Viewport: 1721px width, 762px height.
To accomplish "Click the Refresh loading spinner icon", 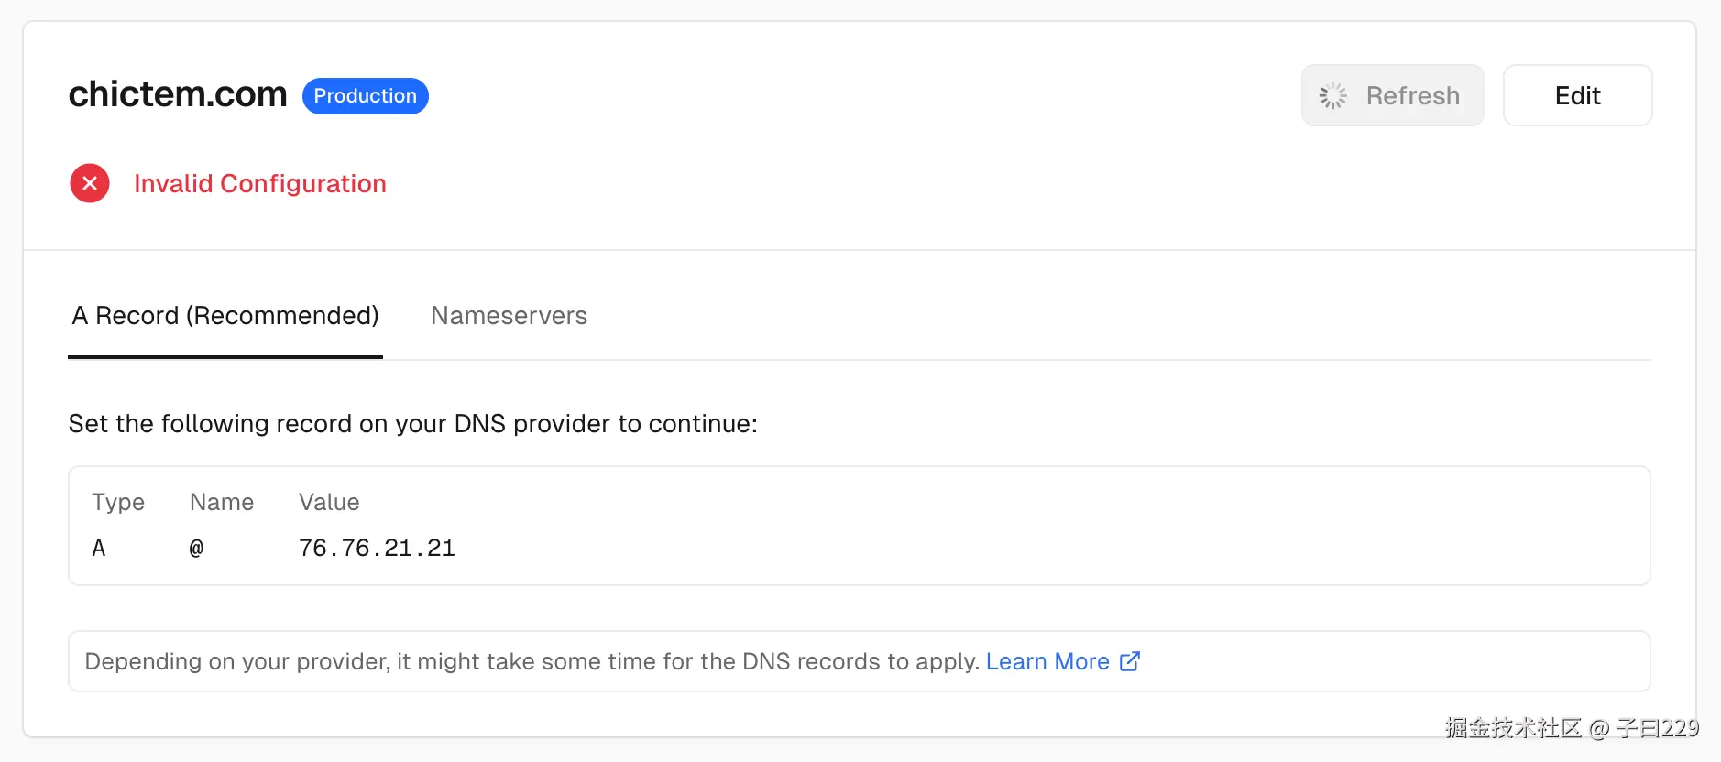I will [x=1332, y=96].
